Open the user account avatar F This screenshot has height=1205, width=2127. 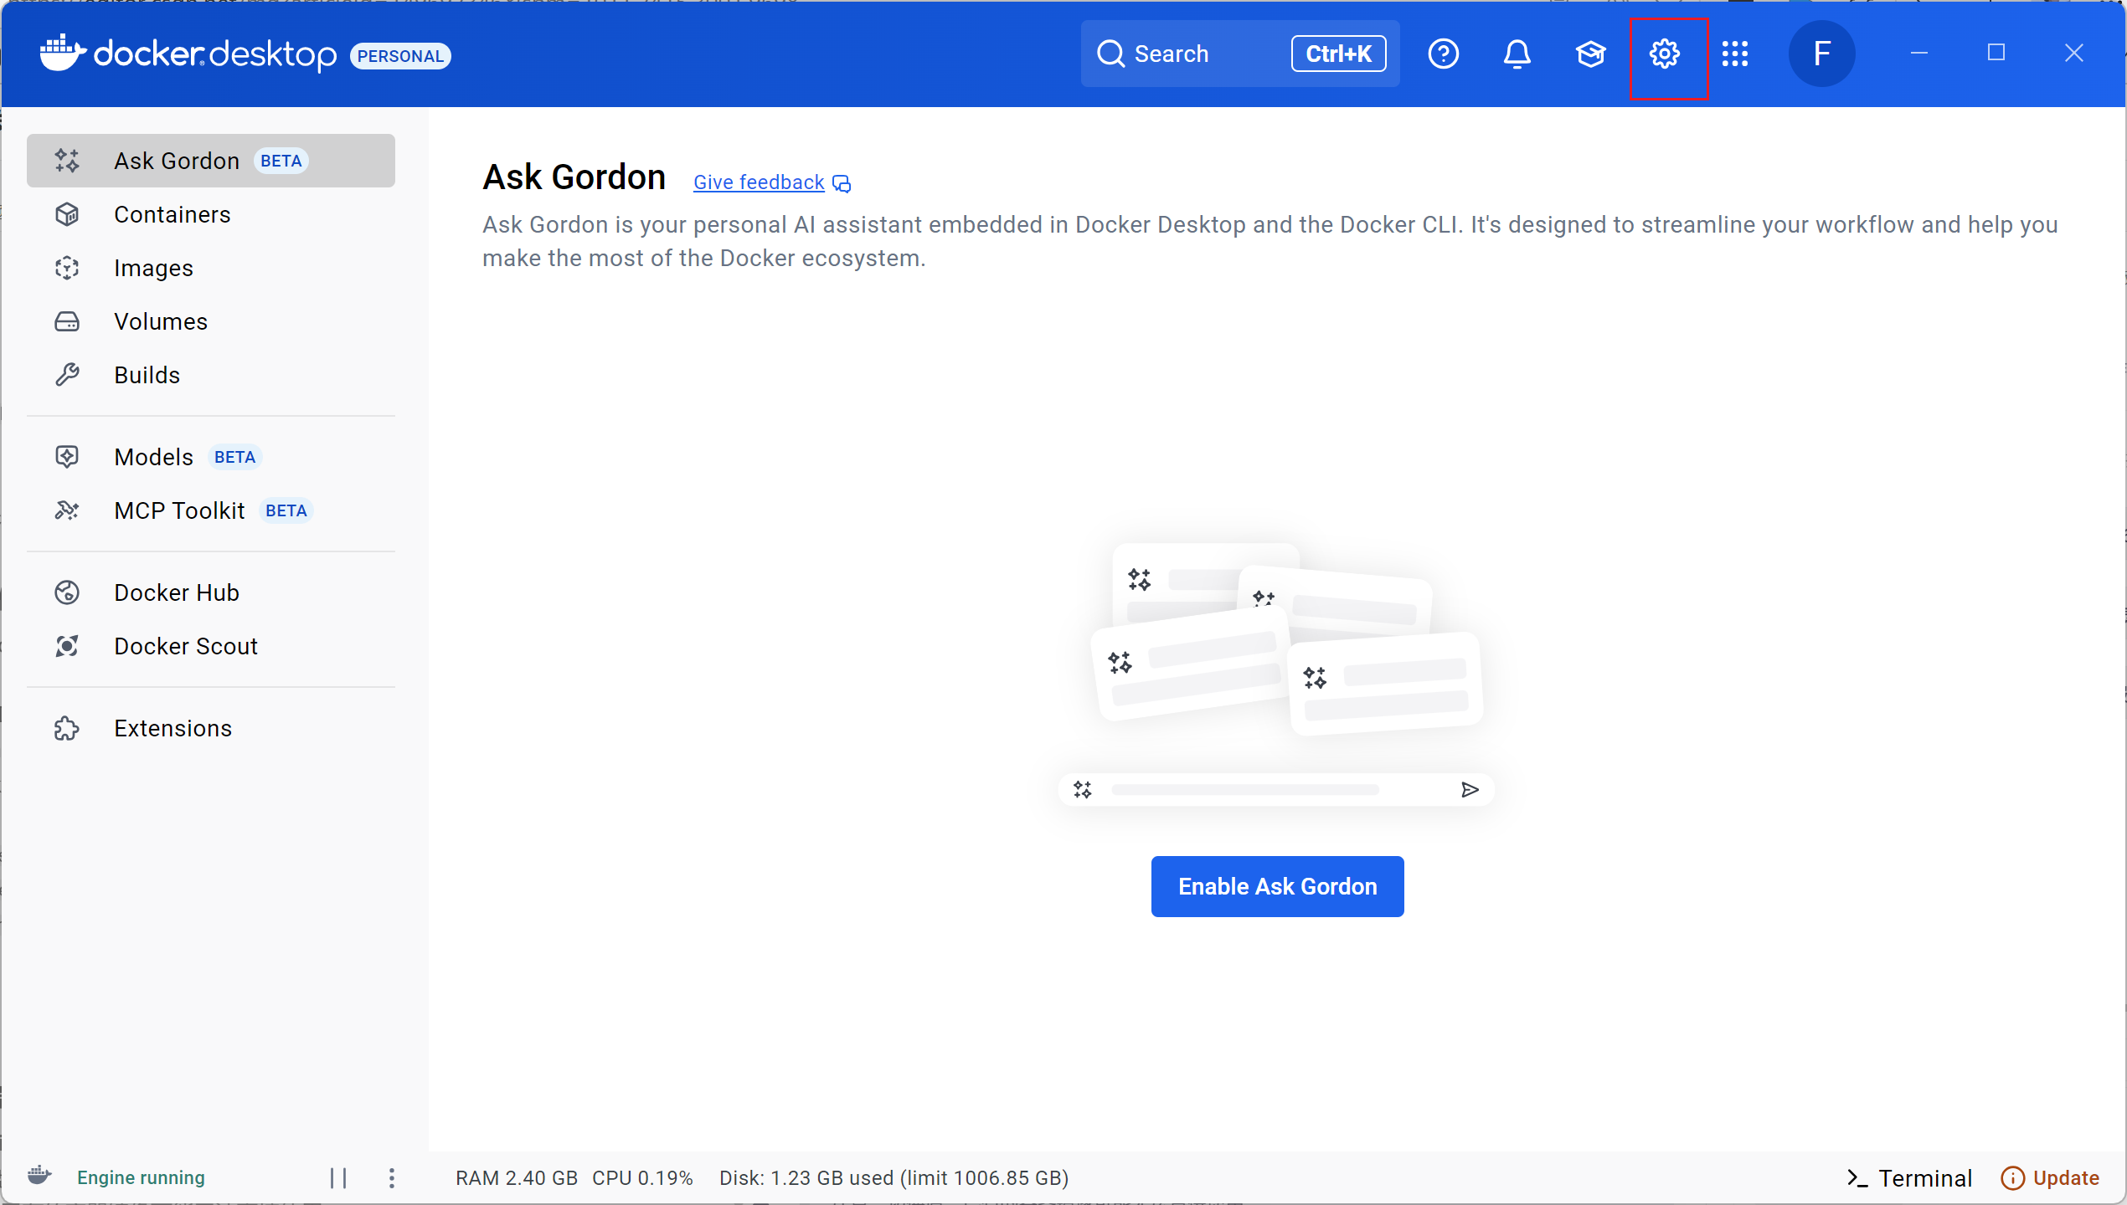(x=1821, y=54)
